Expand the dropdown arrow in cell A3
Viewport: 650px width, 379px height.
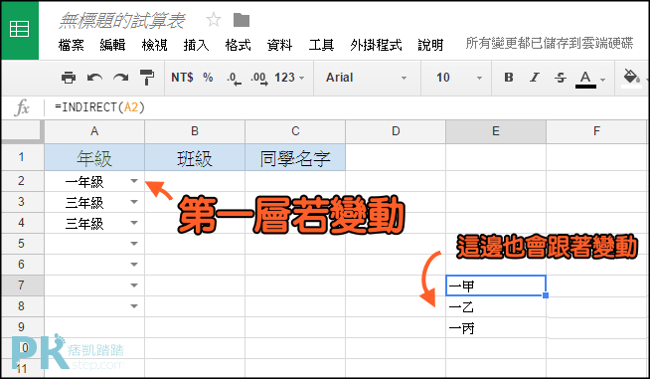134,202
